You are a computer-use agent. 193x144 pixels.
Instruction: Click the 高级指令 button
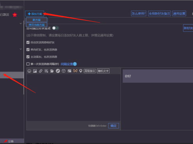click(x=90, y=71)
